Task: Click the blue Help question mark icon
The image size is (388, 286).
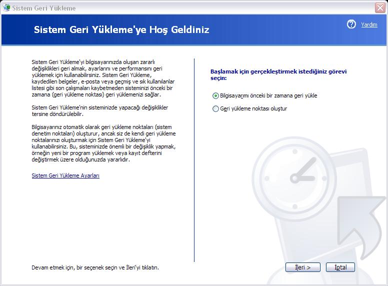Action: pos(351,24)
